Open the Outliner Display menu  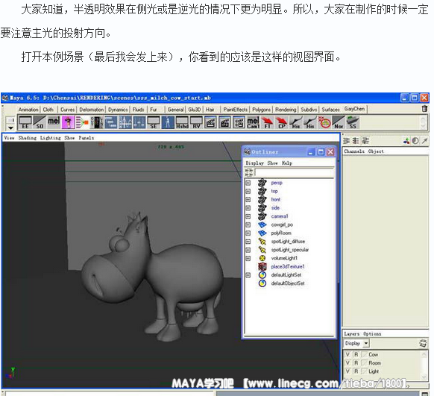[254, 163]
